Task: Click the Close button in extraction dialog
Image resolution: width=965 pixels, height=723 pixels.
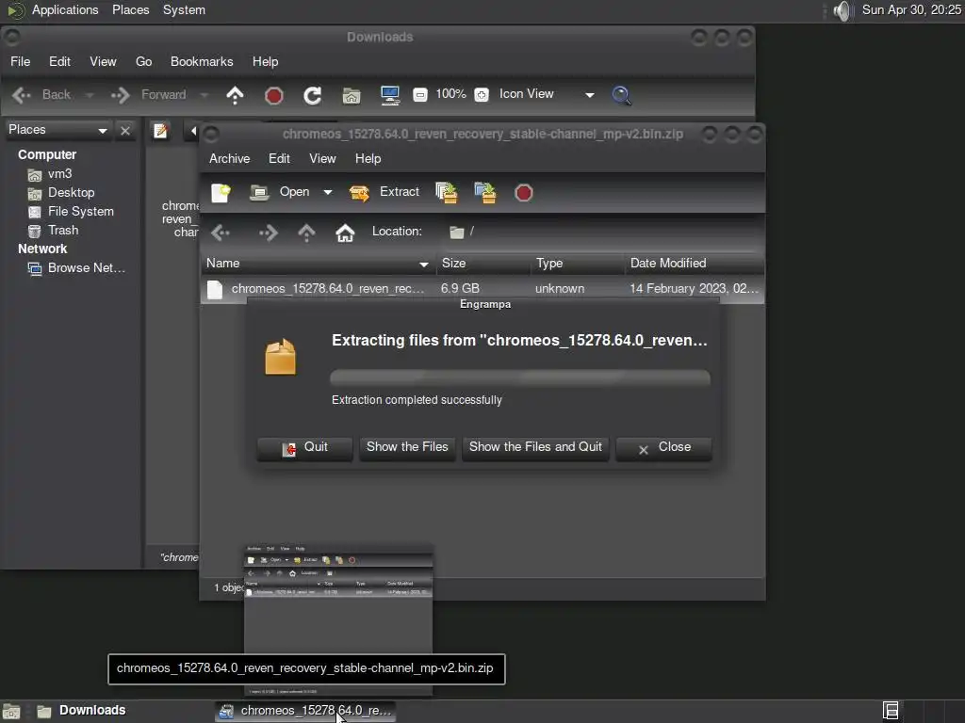Action: click(x=664, y=448)
